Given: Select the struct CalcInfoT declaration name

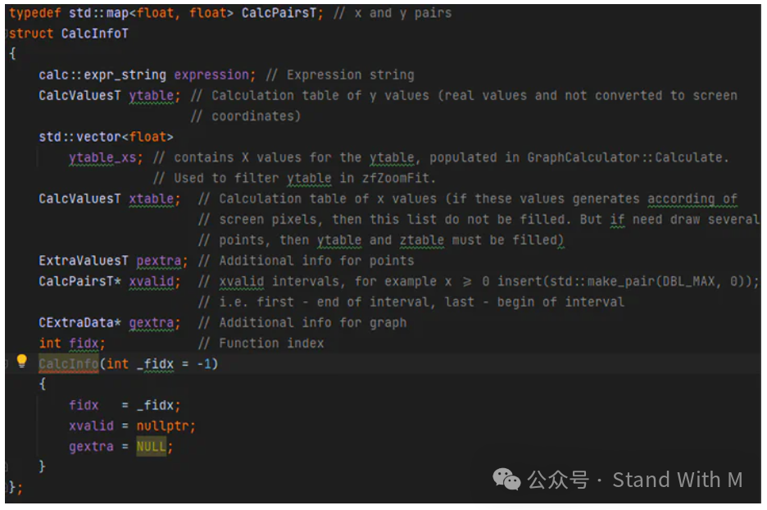Looking at the screenshot, I should pos(94,33).
